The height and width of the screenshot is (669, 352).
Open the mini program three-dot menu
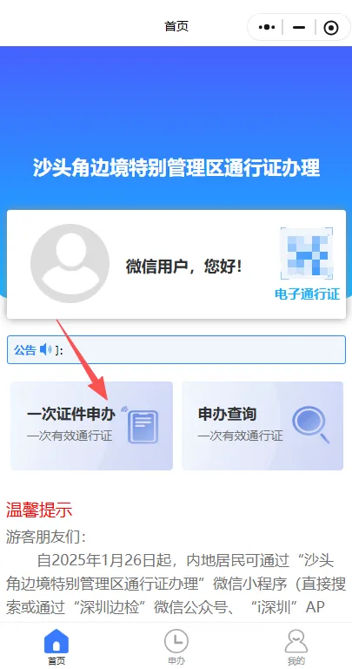[x=267, y=27]
